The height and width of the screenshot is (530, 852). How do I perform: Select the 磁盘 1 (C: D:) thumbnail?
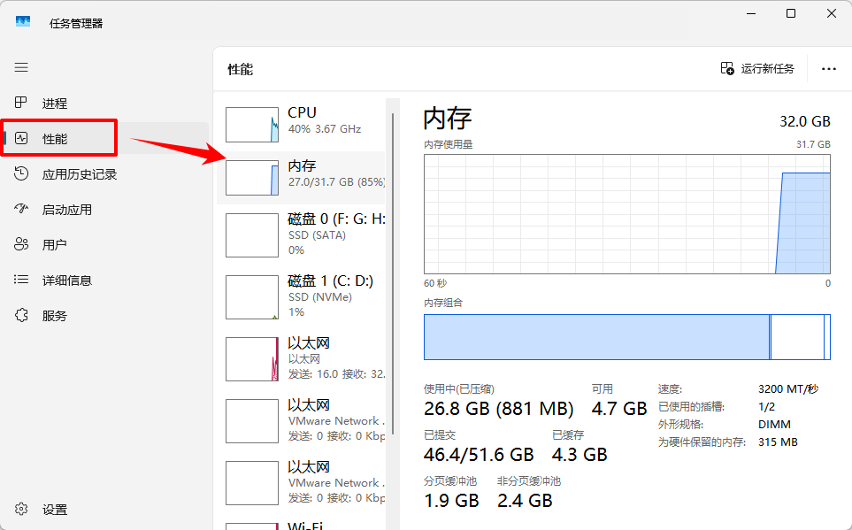pyautogui.click(x=252, y=297)
